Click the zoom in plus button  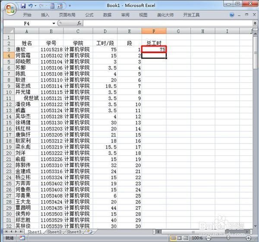point(249,238)
